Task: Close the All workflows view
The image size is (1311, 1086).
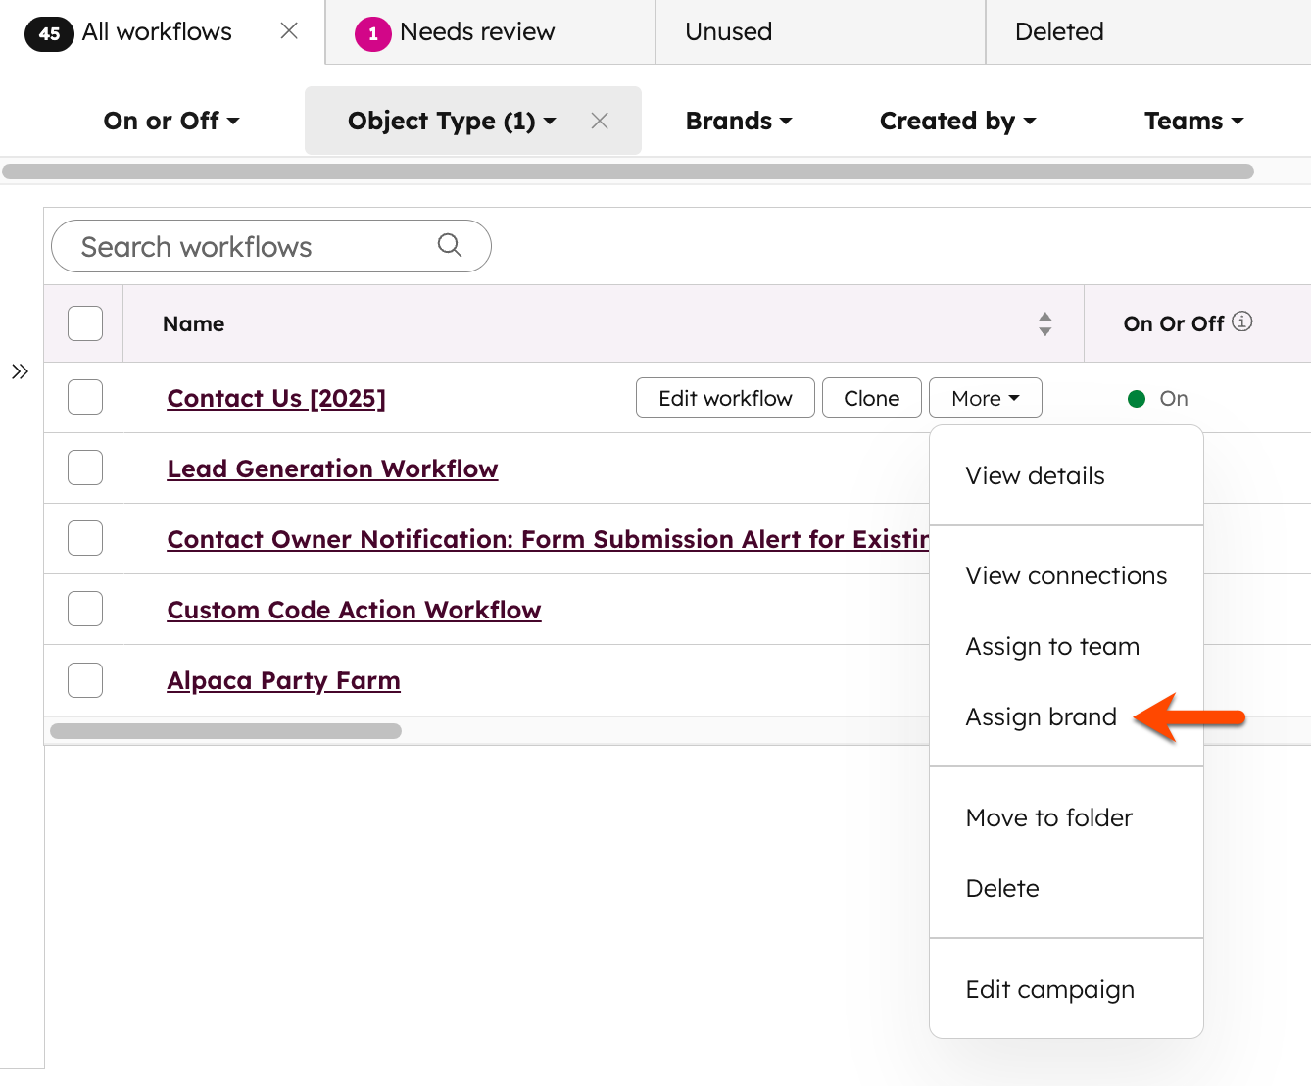Action: [288, 30]
